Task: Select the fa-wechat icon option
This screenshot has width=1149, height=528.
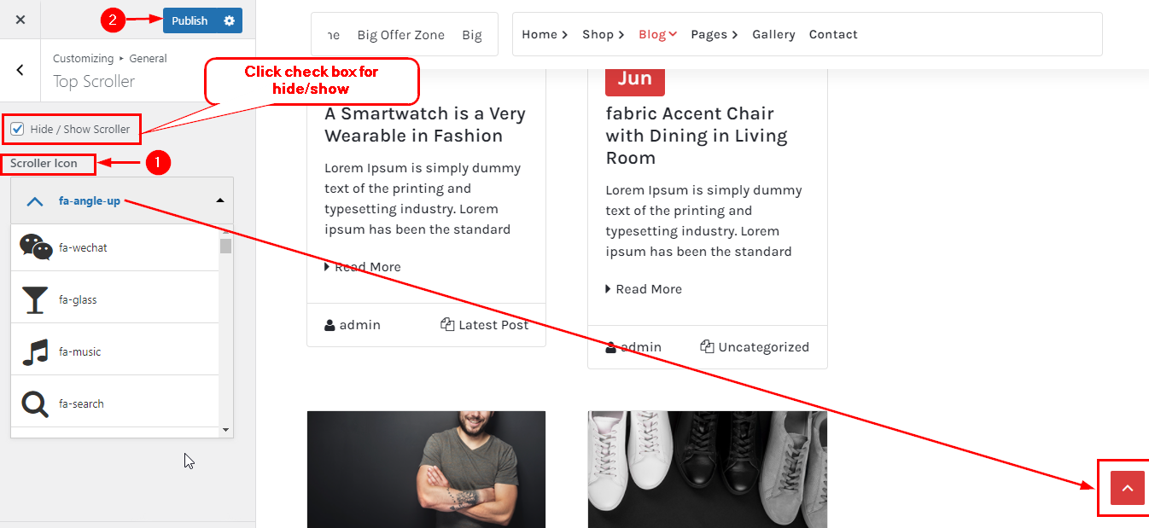Action: (115, 247)
